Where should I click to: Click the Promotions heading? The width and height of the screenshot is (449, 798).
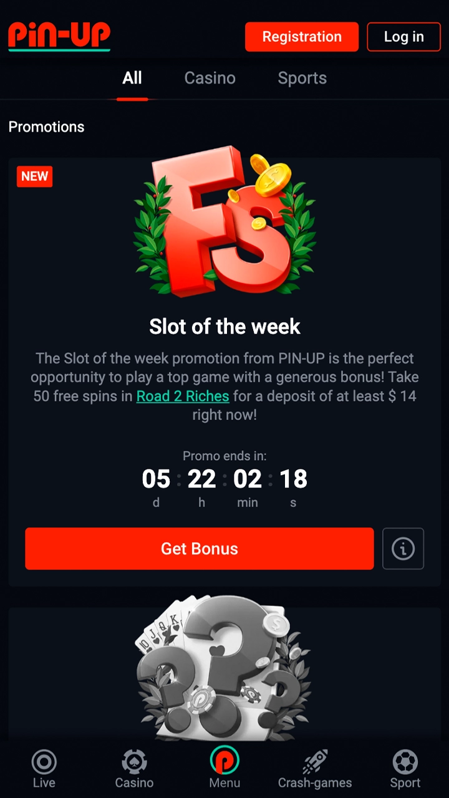click(46, 127)
